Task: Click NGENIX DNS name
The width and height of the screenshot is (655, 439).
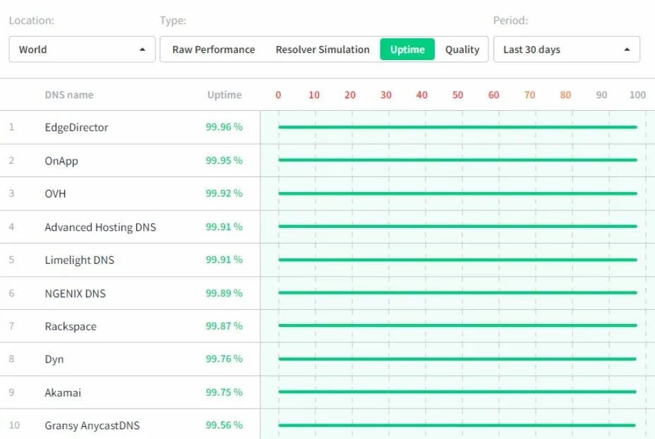Action: click(x=76, y=293)
